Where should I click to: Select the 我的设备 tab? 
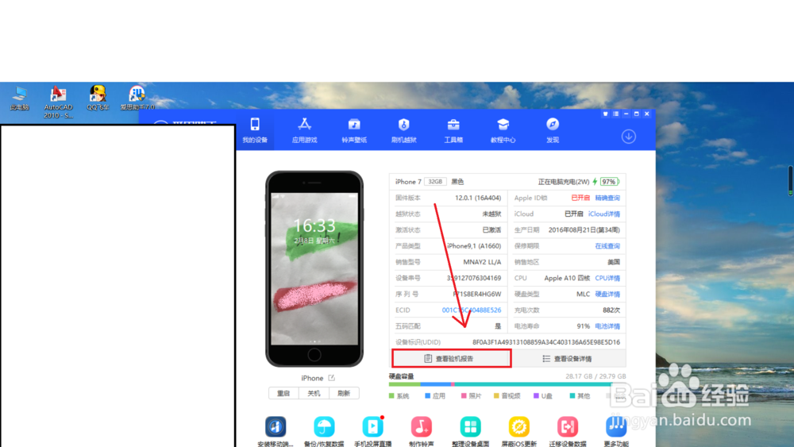tap(255, 130)
